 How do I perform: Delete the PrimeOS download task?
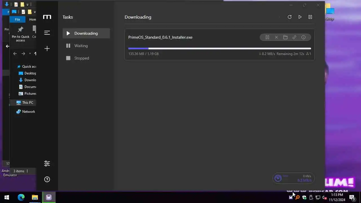[x=276, y=37]
